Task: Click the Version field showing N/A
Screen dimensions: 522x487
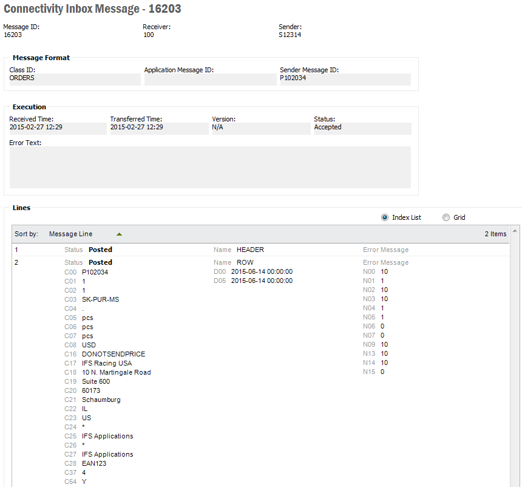Action: click(260, 128)
